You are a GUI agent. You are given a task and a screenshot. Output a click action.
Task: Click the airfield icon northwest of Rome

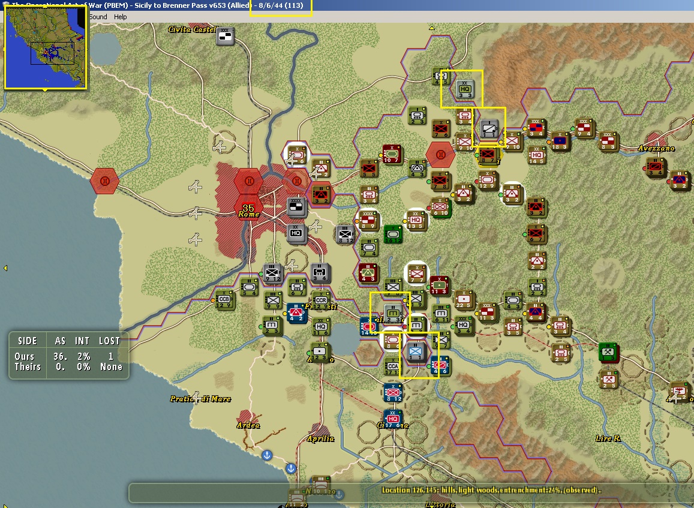point(220,147)
